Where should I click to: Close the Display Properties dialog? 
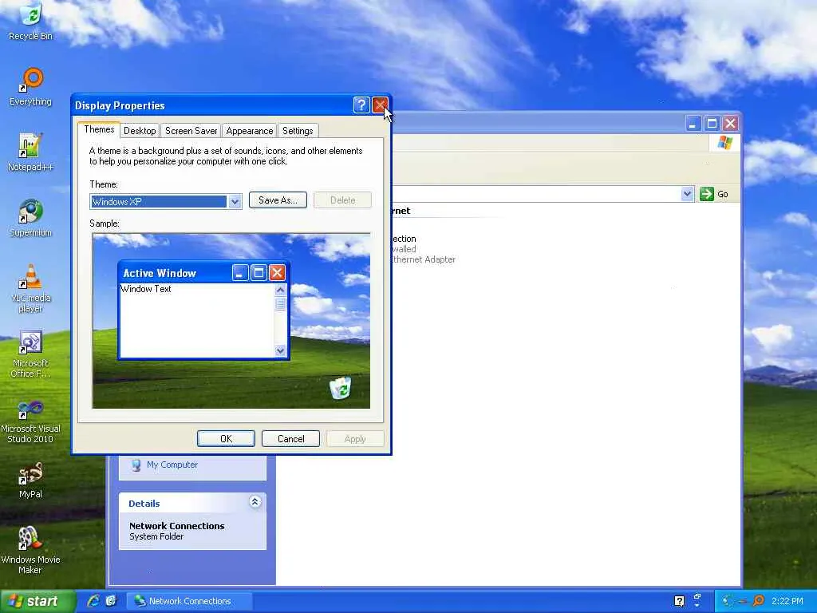(x=381, y=105)
